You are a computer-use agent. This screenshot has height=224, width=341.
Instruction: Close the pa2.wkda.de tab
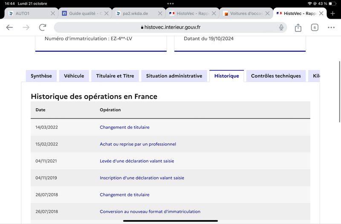pyautogui.click(x=160, y=14)
